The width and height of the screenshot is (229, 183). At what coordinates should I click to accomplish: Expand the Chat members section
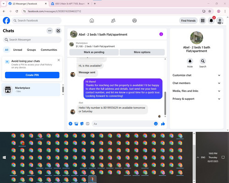click(196, 83)
